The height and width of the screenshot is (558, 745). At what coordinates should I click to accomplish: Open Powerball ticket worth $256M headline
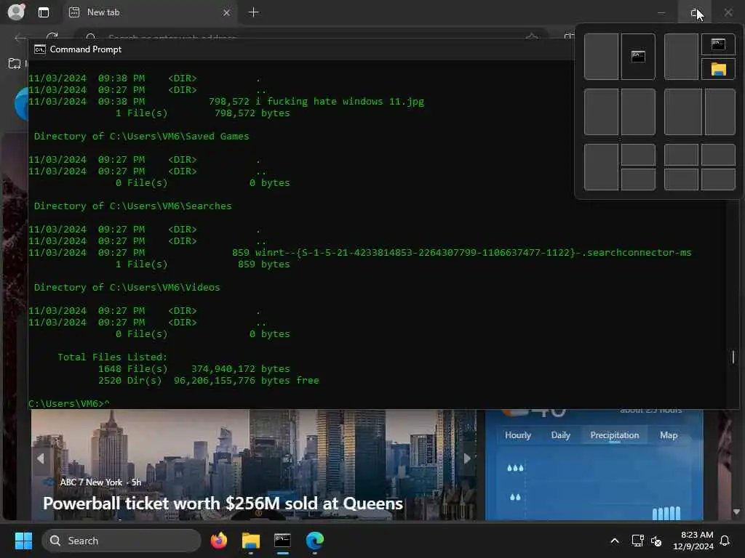223,504
